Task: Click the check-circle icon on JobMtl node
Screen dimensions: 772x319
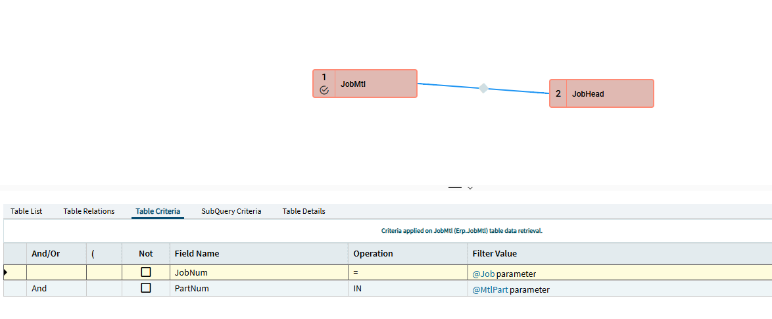Action: click(x=324, y=91)
